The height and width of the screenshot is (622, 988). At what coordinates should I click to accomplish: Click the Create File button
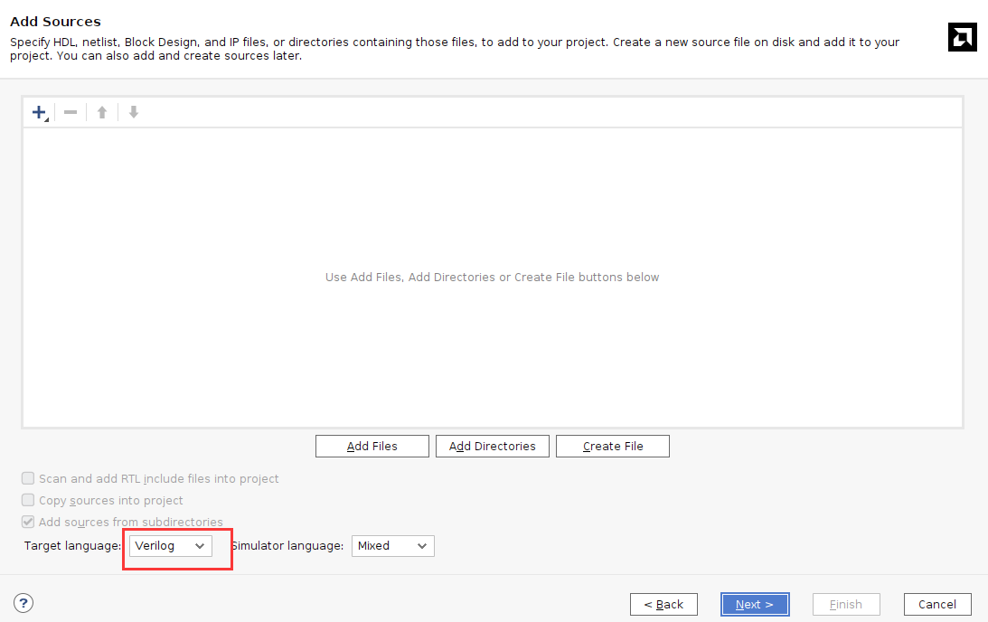(x=613, y=447)
